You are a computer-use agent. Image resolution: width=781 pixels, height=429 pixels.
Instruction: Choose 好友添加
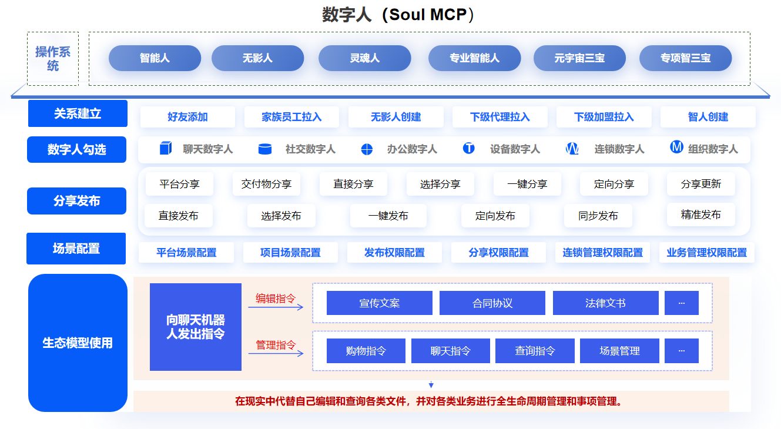(187, 117)
